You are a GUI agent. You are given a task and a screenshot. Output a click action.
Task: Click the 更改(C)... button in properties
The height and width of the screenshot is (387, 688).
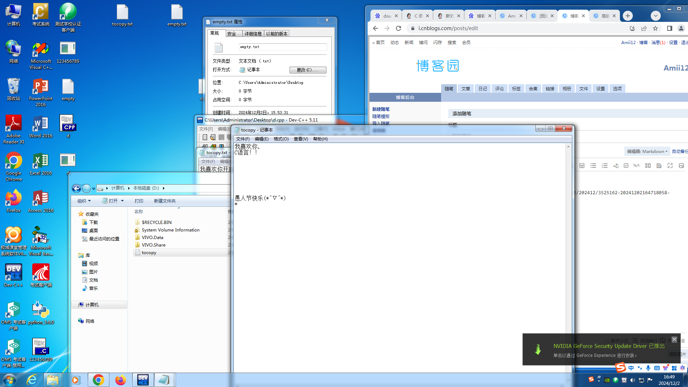point(307,70)
